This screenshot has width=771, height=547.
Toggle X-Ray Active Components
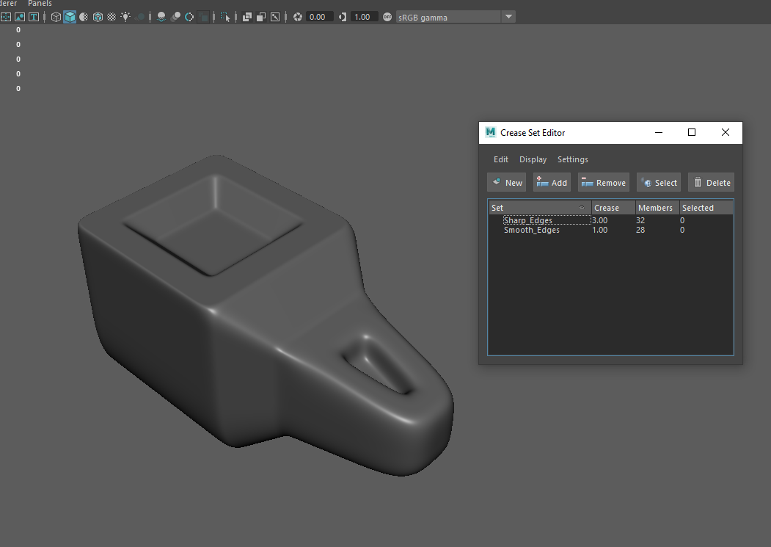(x=261, y=17)
